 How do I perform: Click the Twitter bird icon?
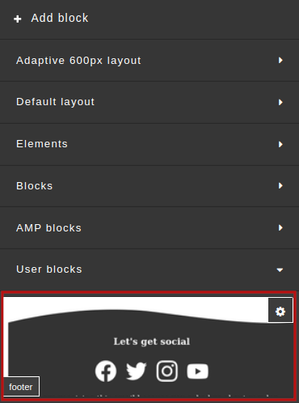click(137, 371)
